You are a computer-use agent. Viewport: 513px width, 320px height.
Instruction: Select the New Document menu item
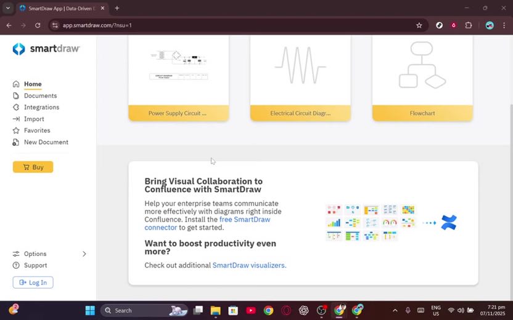coord(46,142)
